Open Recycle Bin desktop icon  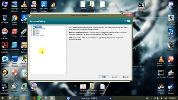5,19
